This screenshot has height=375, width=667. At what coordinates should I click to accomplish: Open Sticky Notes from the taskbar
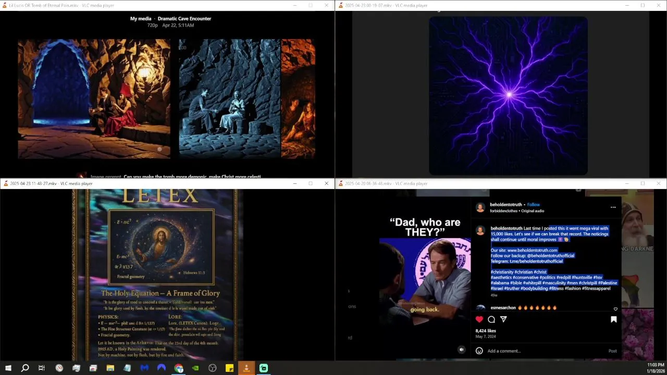tap(229, 368)
